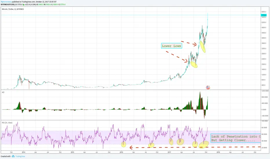Click the green up-triangle price change indicator
270x159 pixels.
(23, 4)
